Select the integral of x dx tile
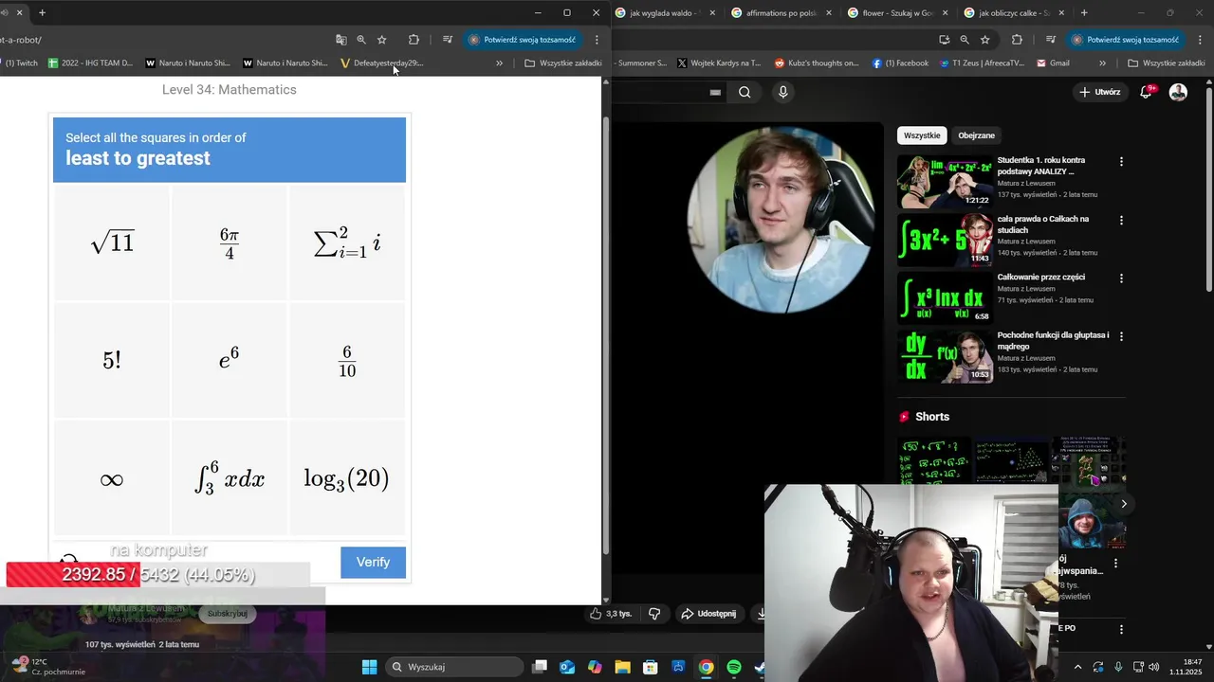This screenshot has width=1214, height=682. pyautogui.click(x=230, y=478)
